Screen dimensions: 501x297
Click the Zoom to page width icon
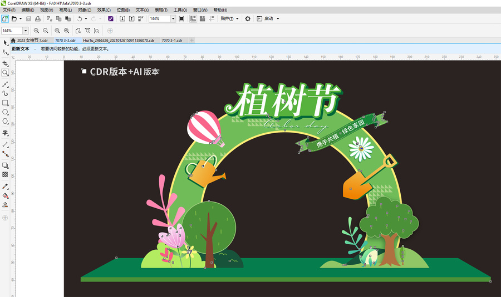tap(87, 31)
